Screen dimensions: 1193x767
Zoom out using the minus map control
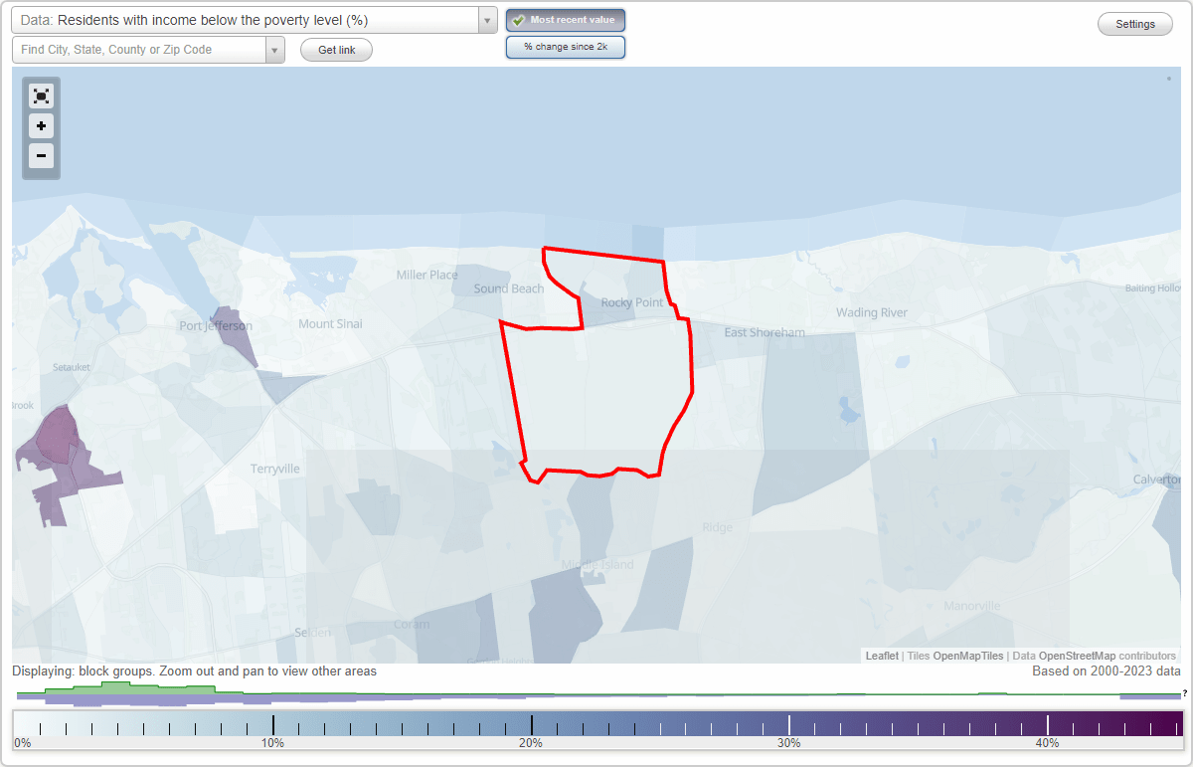pos(41,156)
